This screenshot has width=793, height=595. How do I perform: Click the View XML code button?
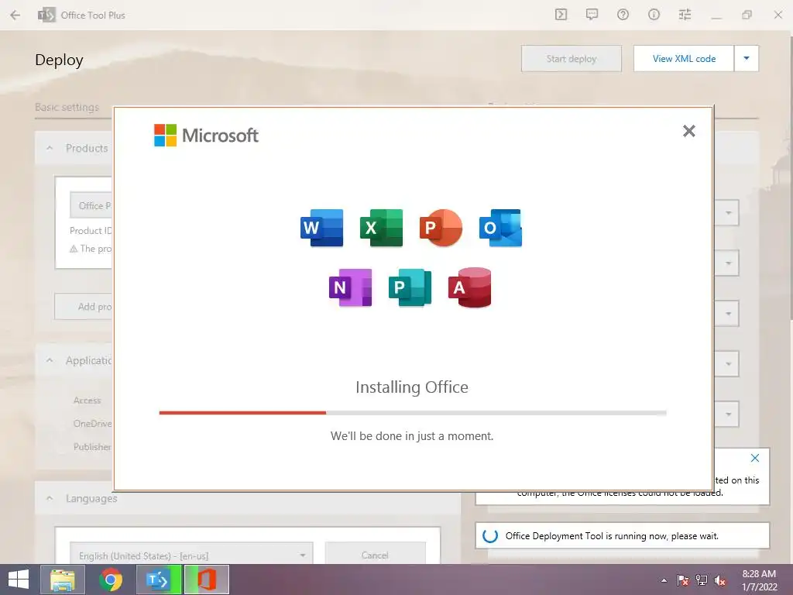(x=684, y=59)
